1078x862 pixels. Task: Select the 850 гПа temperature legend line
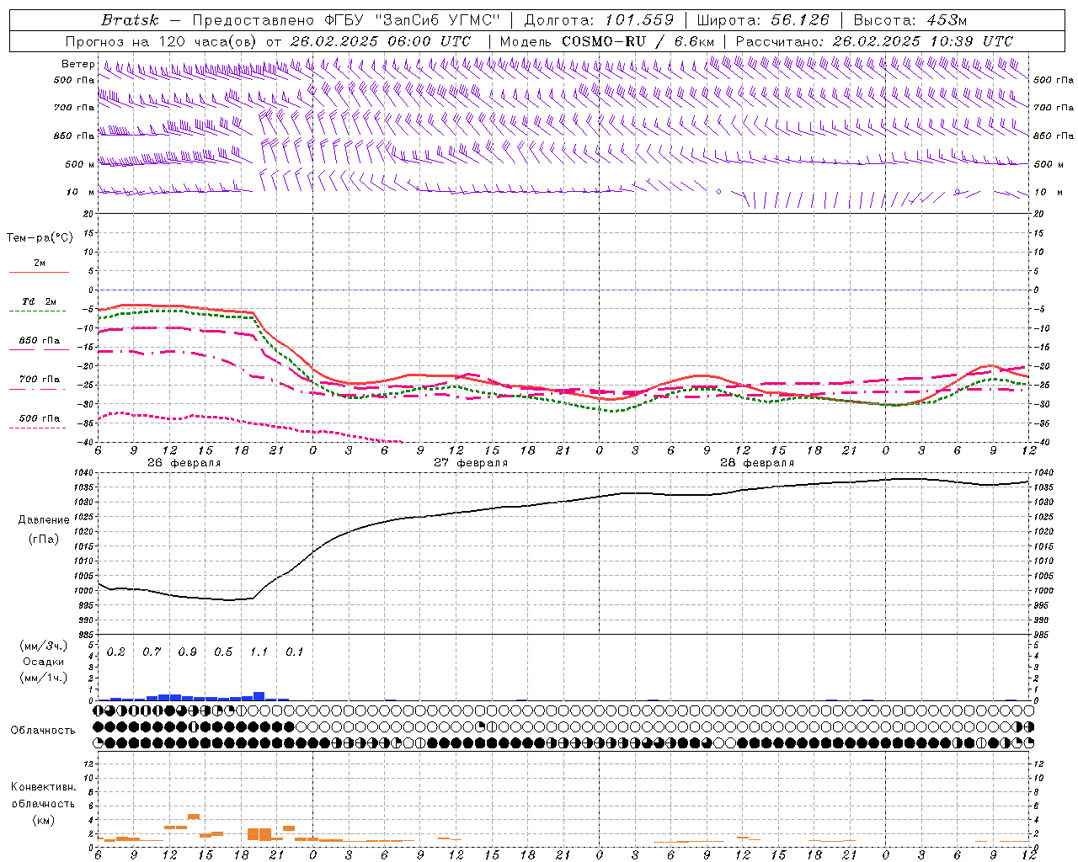pos(39,349)
